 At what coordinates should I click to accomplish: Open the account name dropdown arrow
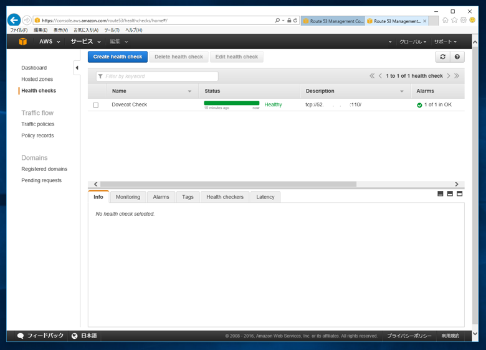[390, 42]
